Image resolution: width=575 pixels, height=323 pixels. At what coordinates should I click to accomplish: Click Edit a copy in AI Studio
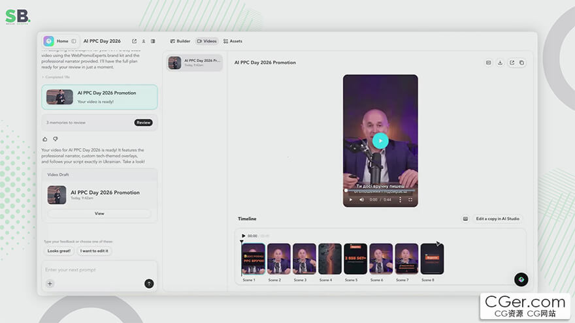[498, 219]
